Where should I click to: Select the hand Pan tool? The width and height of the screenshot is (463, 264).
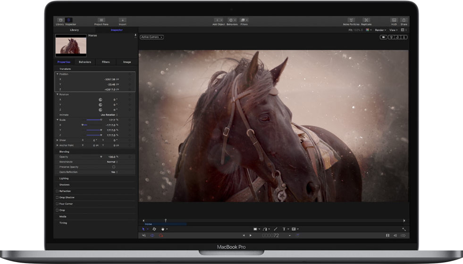tap(162, 229)
